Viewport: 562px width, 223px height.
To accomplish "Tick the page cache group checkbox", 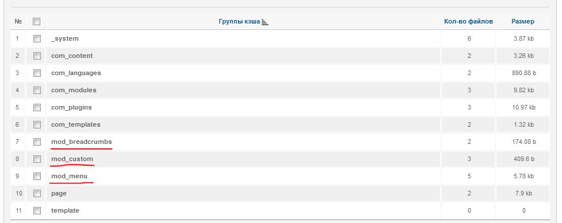I will coord(37,193).
